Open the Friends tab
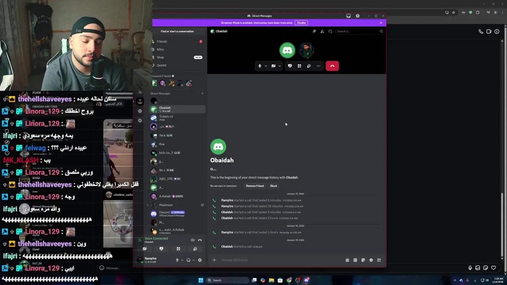507x285 pixels. 177,42
